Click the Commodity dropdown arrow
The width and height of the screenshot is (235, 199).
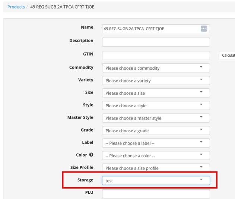pyautogui.click(x=201, y=67)
